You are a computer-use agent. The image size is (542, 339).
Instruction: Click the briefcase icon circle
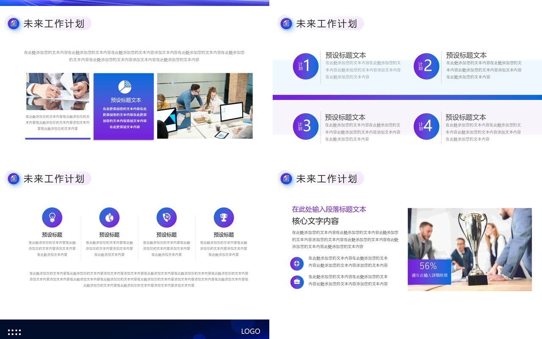(x=297, y=282)
